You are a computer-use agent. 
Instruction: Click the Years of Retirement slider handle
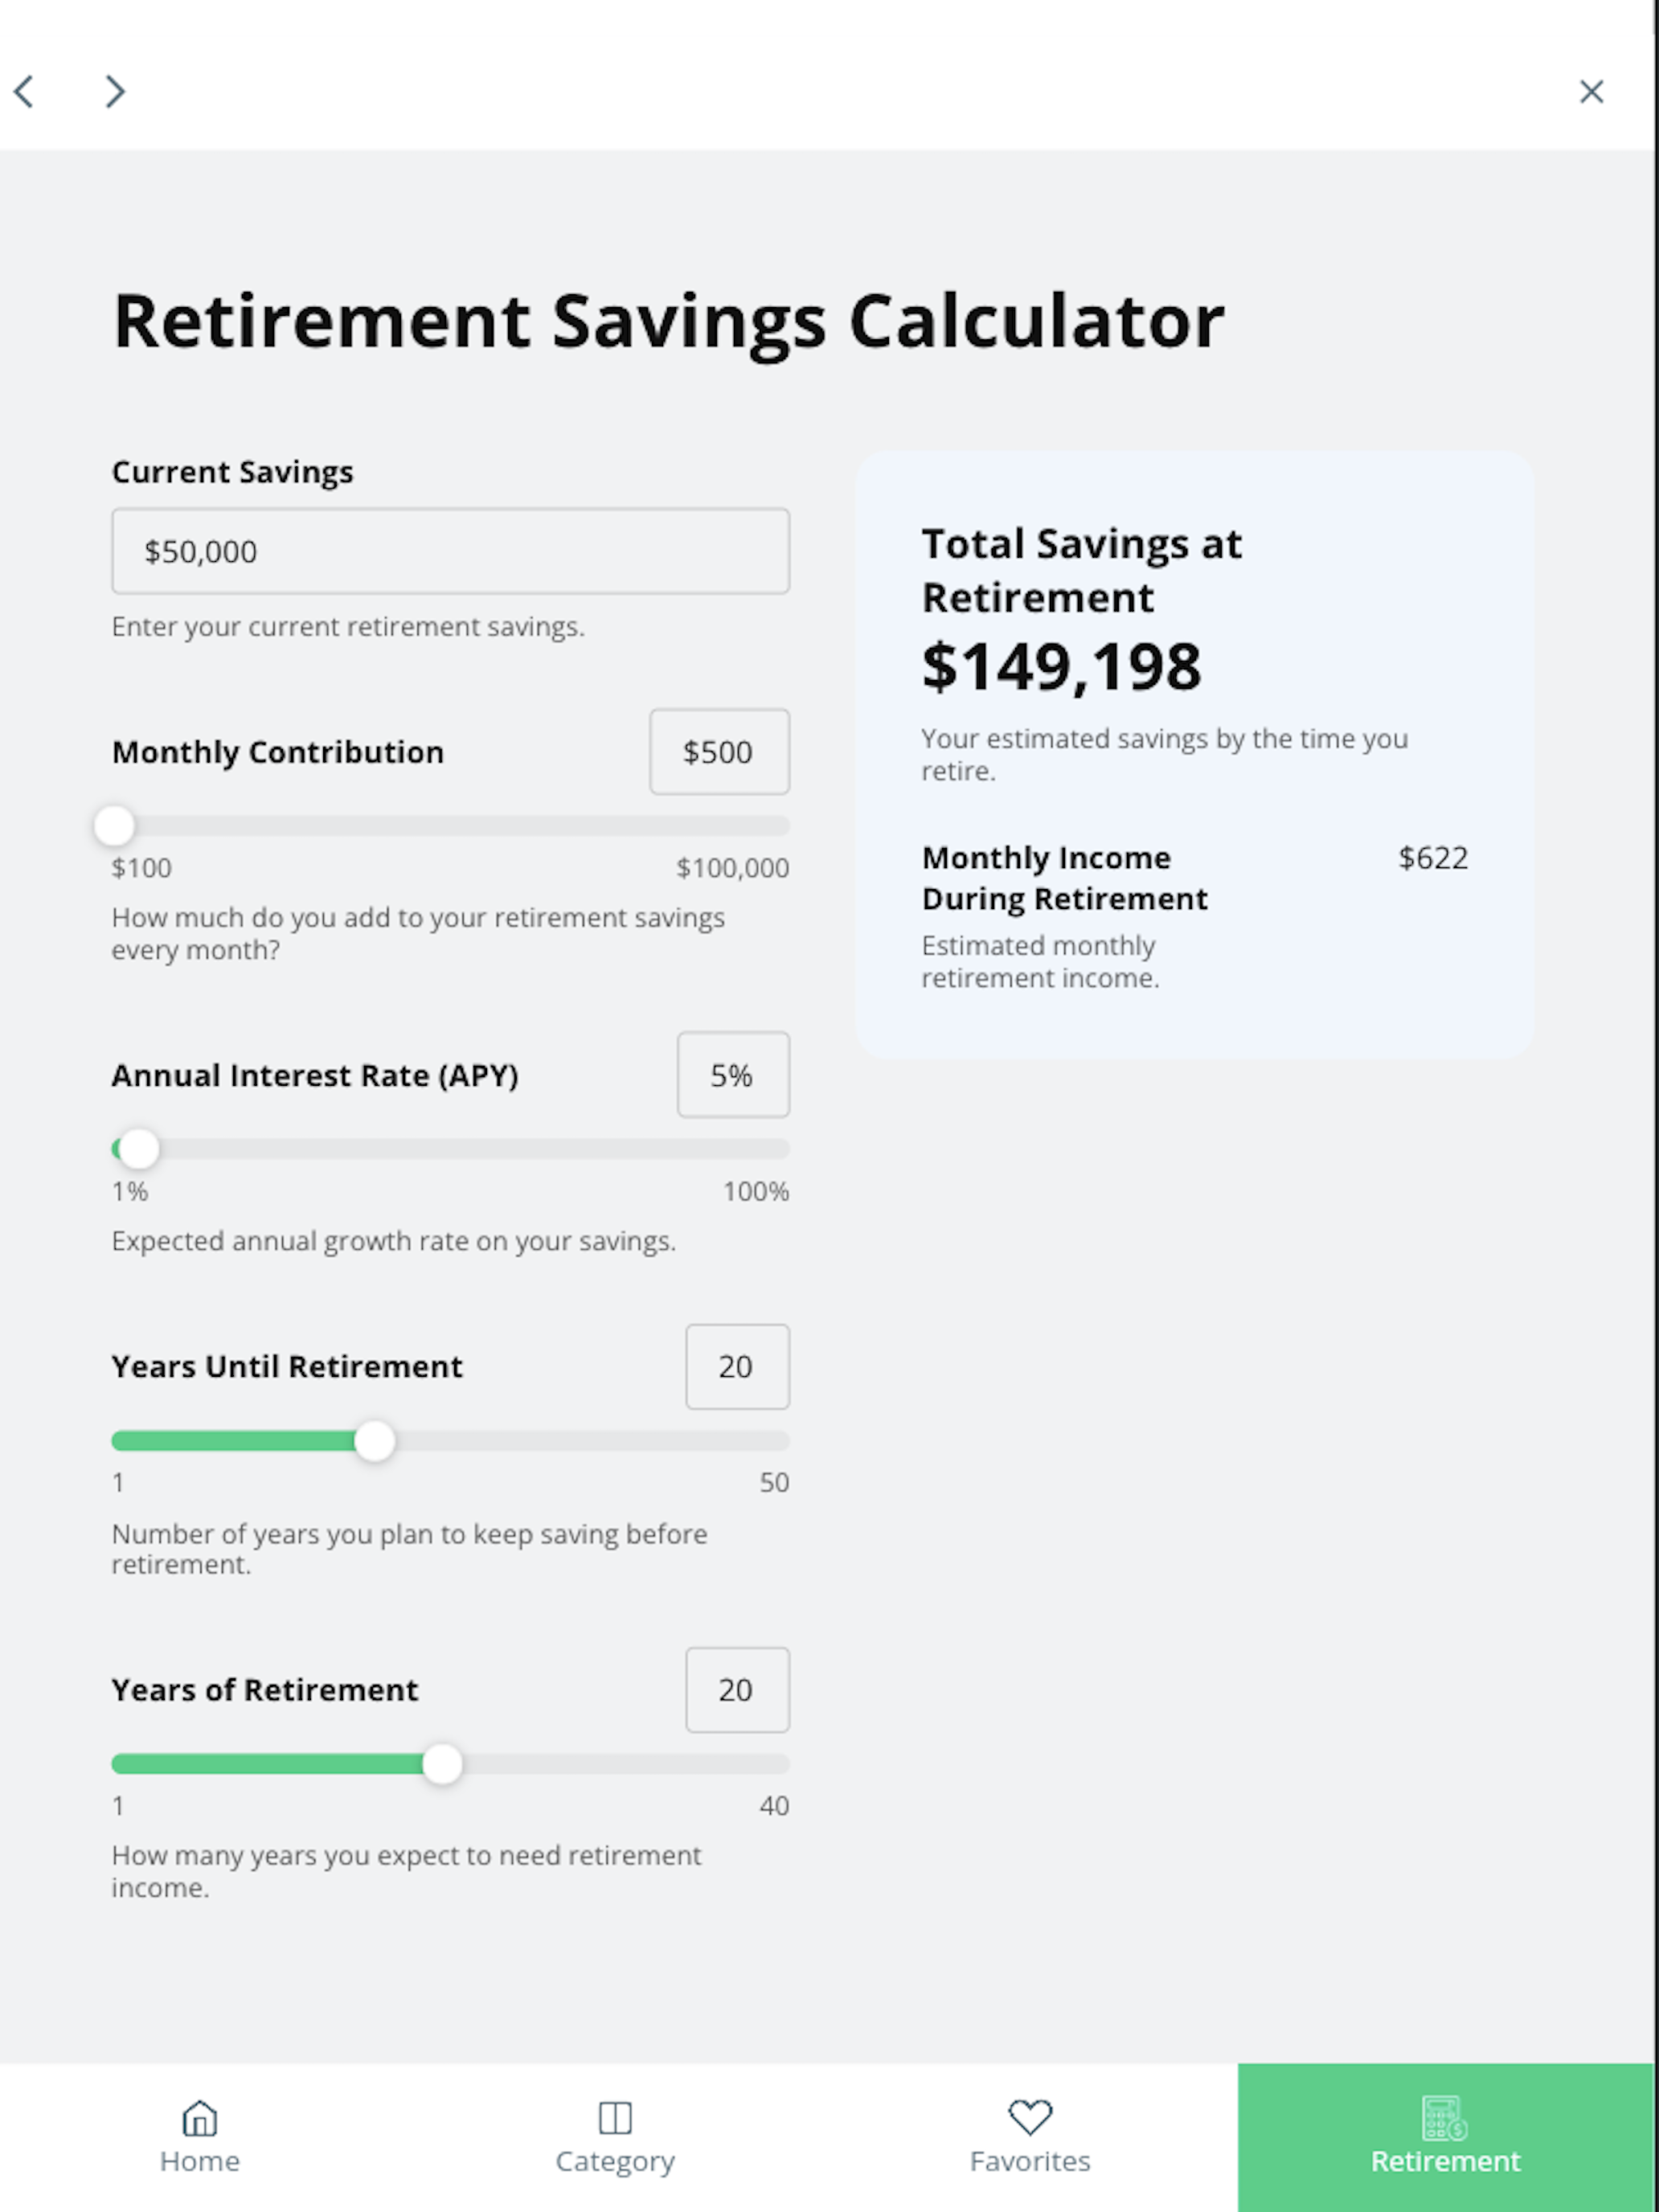tap(442, 1764)
